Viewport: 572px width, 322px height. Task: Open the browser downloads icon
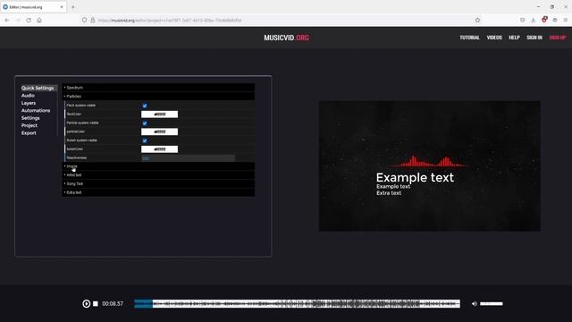(533, 20)
